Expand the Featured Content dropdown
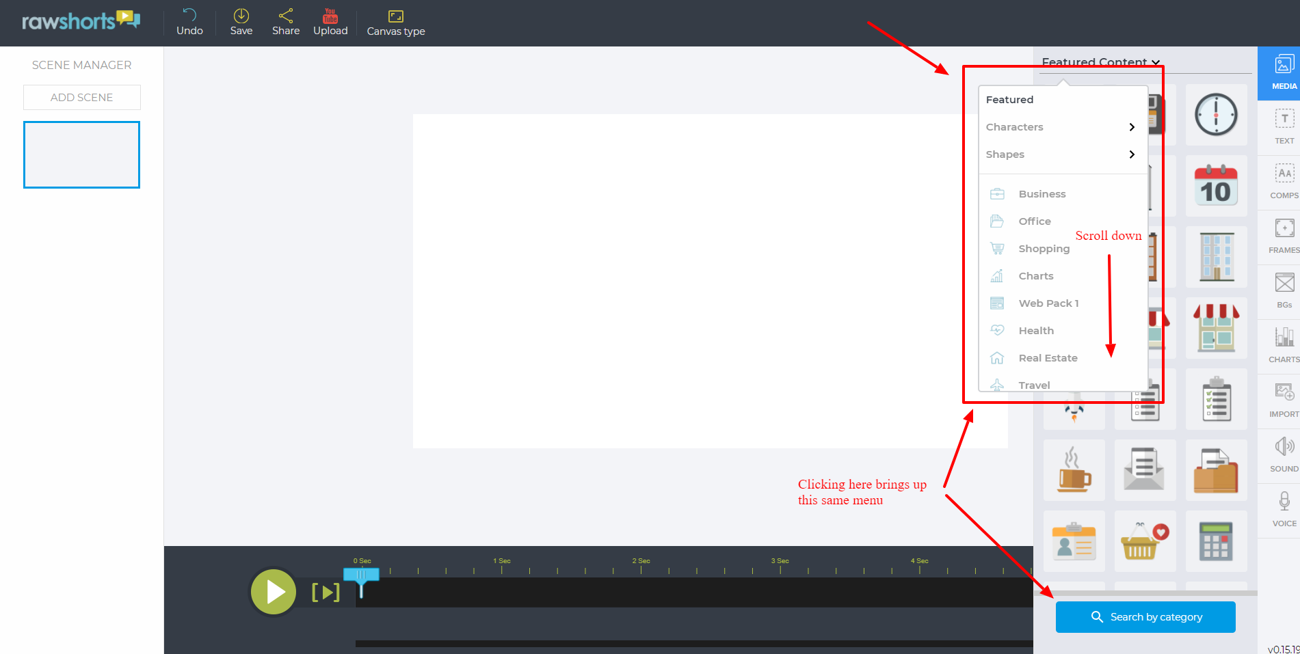1300x654 pixels. [1100, 62]
